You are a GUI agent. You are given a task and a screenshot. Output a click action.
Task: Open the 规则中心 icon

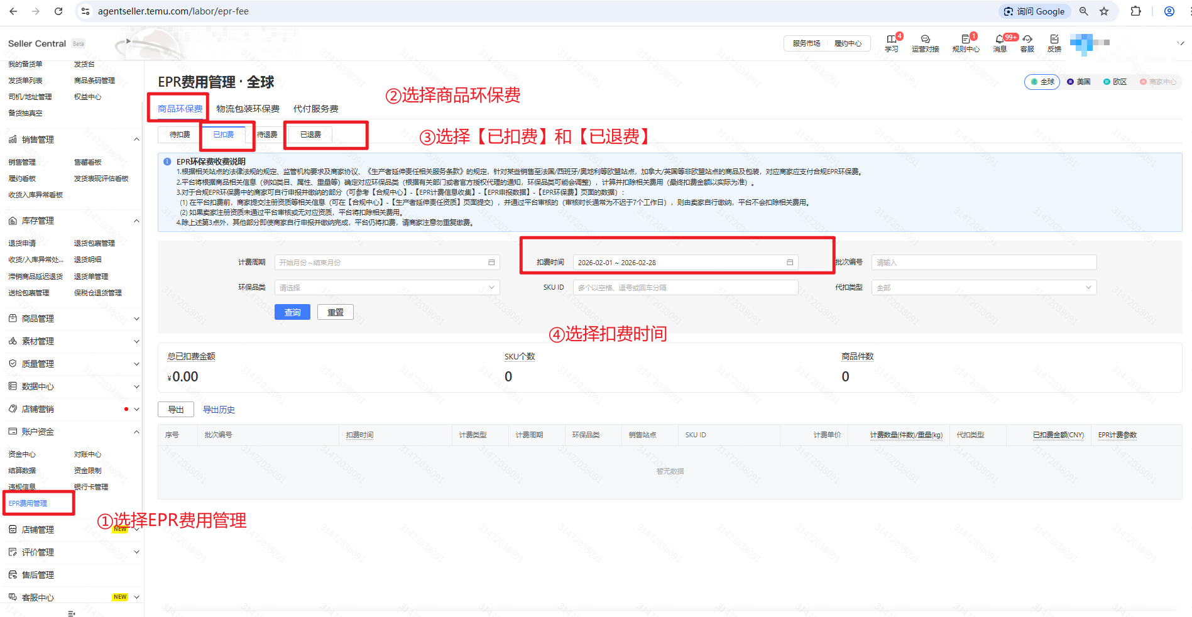coord(965,40)
